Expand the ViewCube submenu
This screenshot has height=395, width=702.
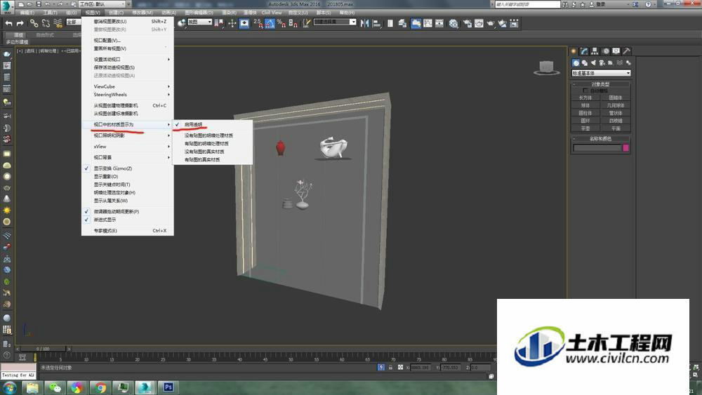128,87
